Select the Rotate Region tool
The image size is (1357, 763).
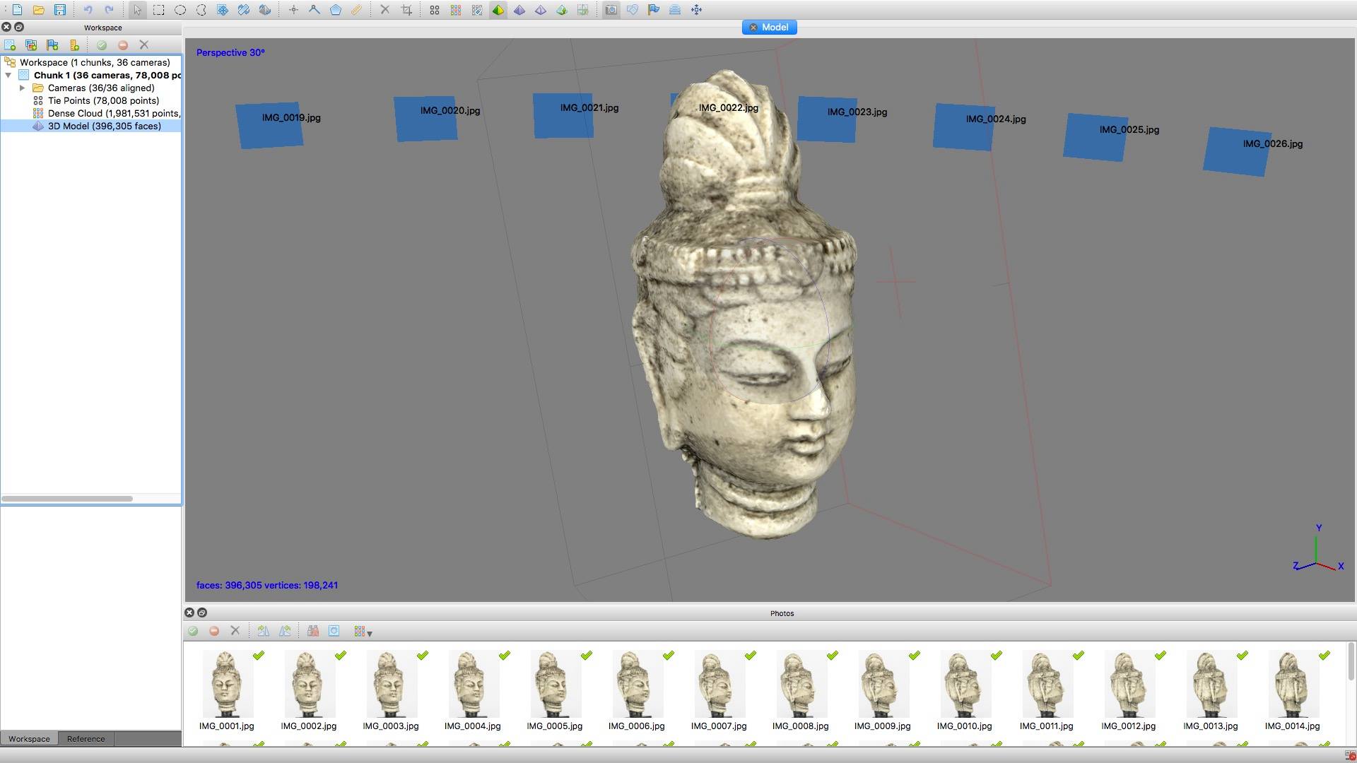244,10
